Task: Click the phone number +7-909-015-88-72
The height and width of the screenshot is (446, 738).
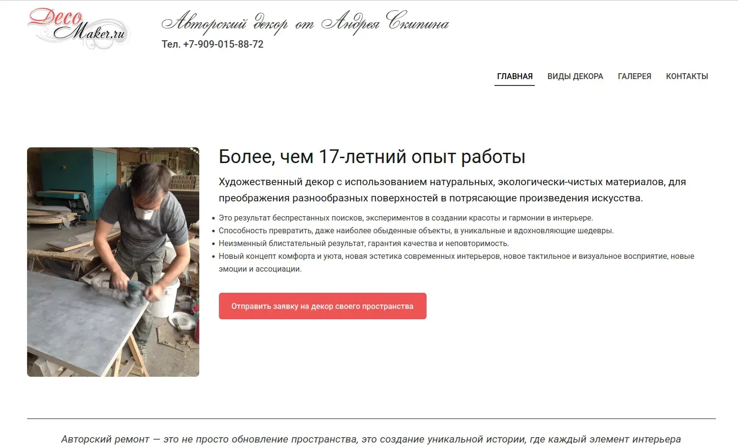Action: (223, 44)
